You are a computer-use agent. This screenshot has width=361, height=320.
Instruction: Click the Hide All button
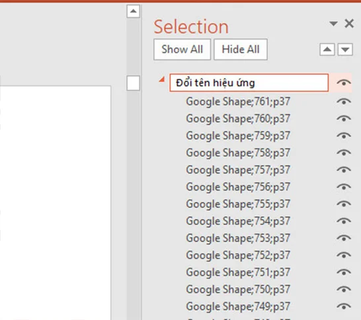point(241,50)
